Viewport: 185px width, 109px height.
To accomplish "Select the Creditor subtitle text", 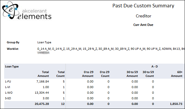I will click(x=143, y=16).
